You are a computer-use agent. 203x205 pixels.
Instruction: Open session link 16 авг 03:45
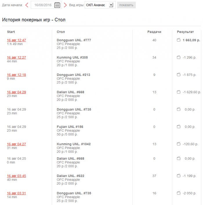(17, 176)
